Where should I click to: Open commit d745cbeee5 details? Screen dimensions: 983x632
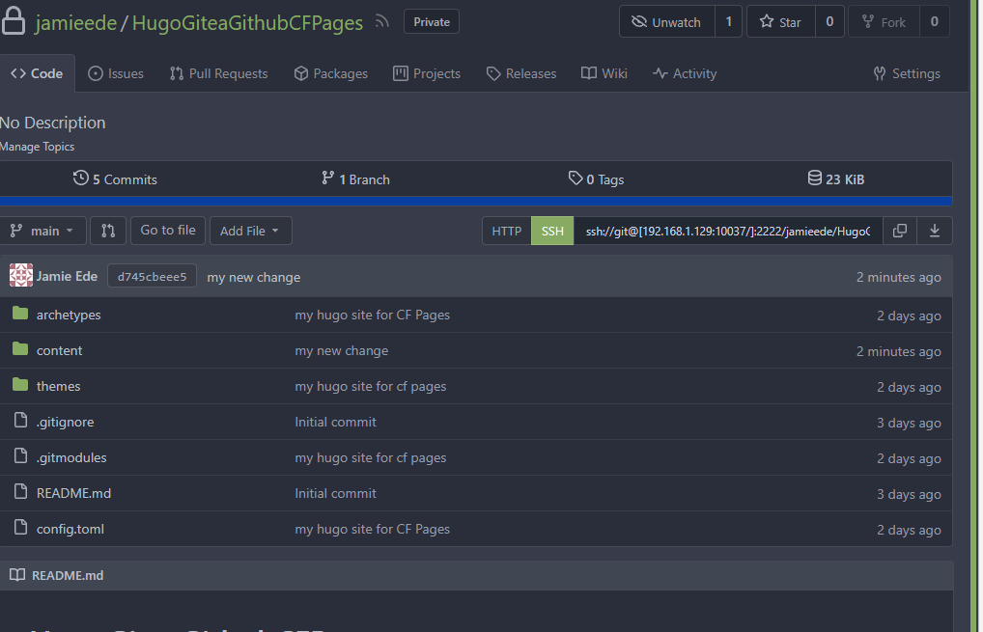click(x=152, y=277)
